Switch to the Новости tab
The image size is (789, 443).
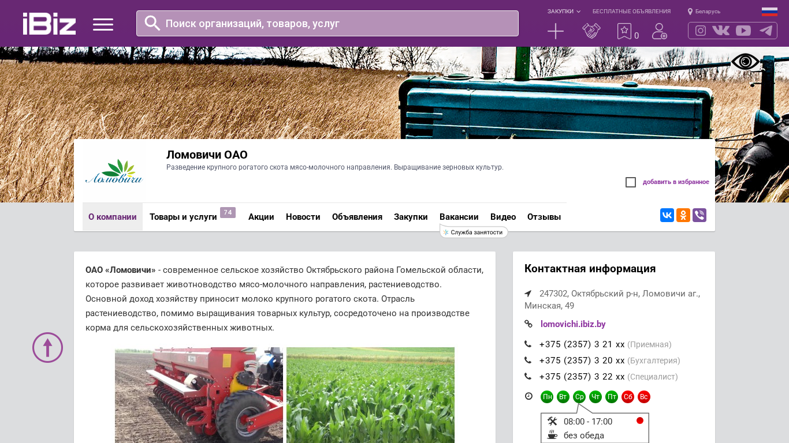(x=303, y=217)
